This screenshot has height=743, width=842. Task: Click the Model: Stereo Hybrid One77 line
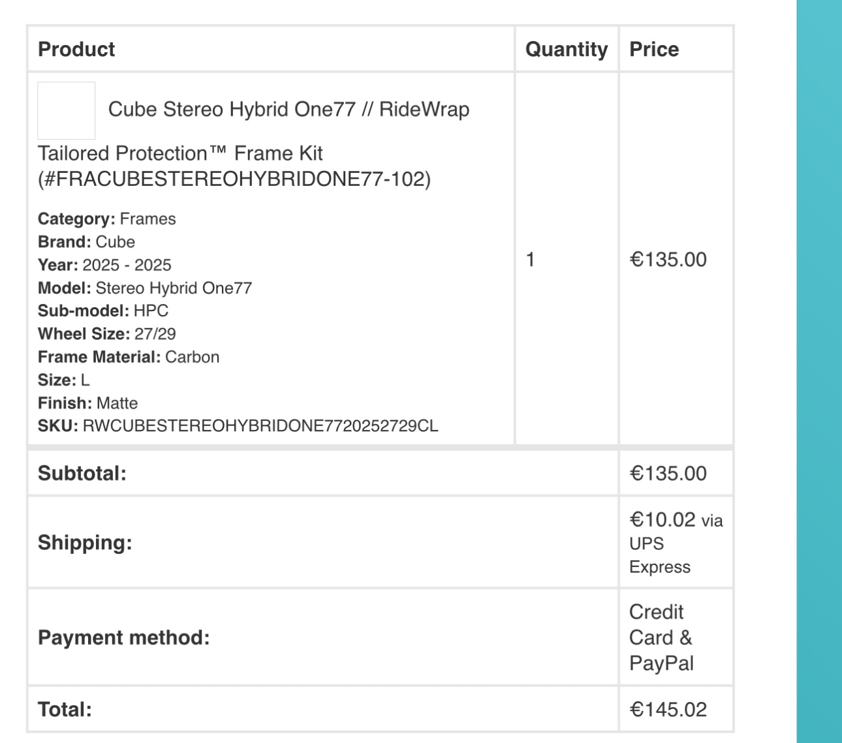click(145, 288)
